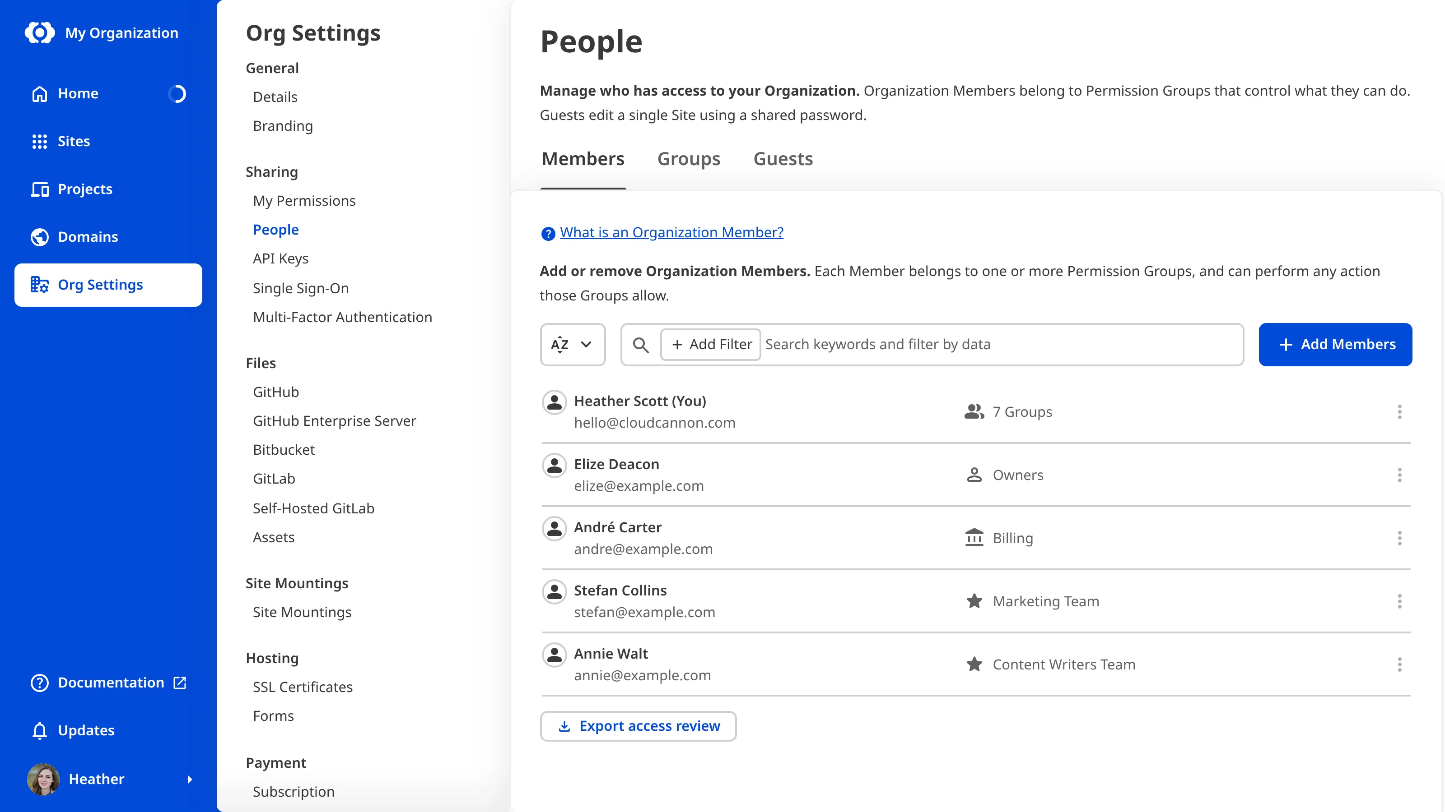
Task: Click Stefan Collins' Marketing Team label
Action: [x=1046, y=601]
